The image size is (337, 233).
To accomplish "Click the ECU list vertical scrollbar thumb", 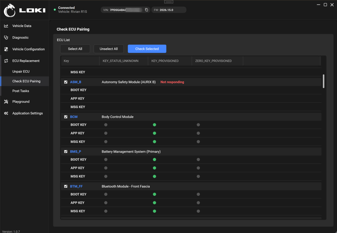I will 324,81.
